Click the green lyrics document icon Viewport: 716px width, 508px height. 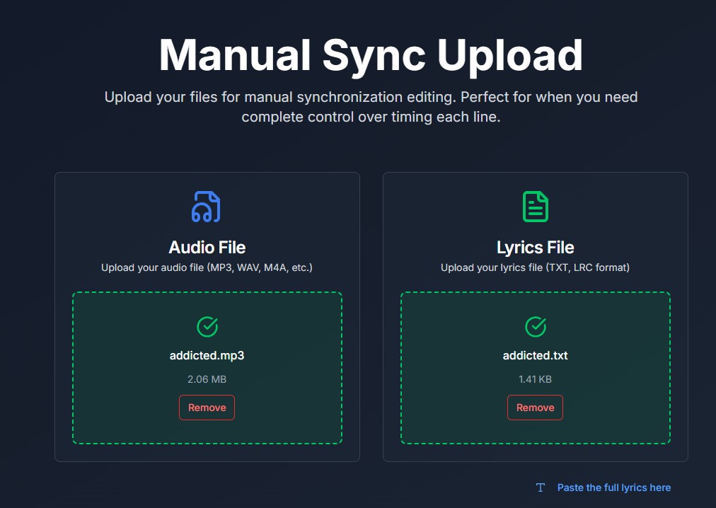pyautogui.click(x=535, y=207)
